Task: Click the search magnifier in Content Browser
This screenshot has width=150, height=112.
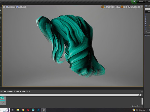Action: tap(139, 95)
